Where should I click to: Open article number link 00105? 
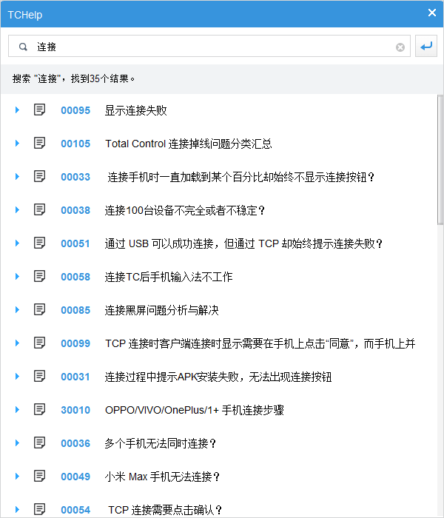[x=75, y=144]
